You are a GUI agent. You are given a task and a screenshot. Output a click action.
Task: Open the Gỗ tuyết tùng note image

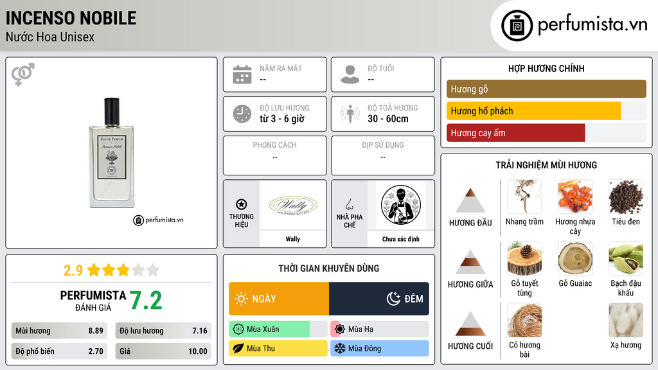click(x=524, y=258)
